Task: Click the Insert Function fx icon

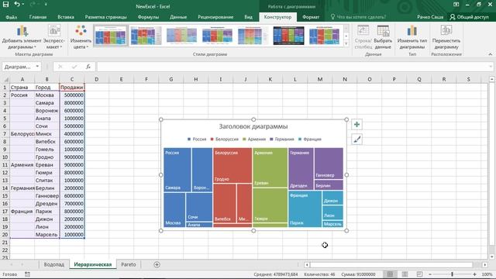Action: (88, 67)
